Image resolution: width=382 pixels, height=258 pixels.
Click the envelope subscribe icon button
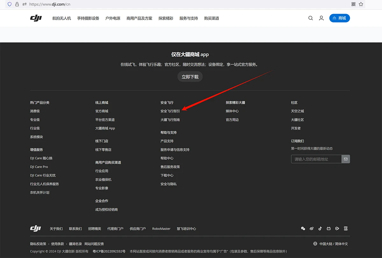tap(346, 159)
